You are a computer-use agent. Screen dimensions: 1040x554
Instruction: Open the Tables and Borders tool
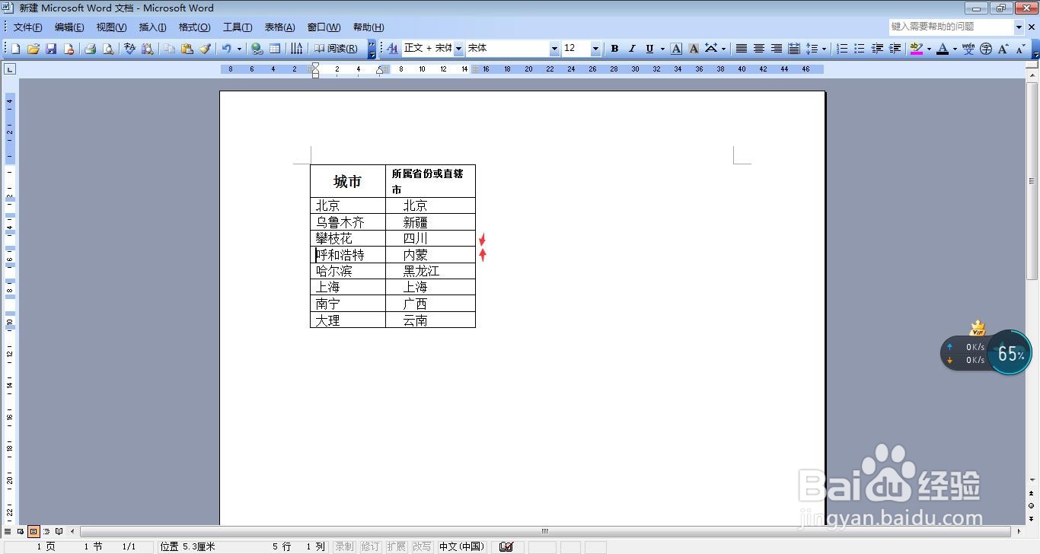point(275,49)
